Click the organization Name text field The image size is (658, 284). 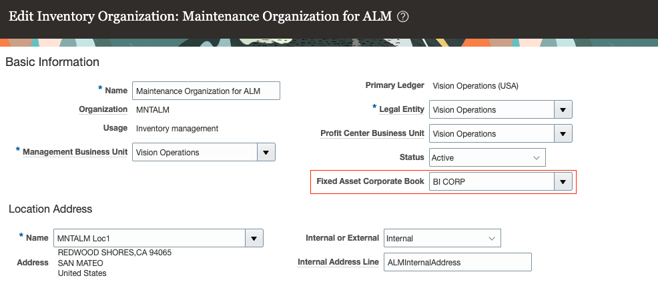(x=206, y=91)
